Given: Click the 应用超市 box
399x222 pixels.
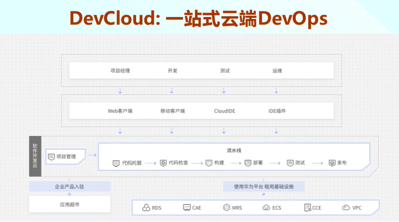Looking at the screenshot, I should click(x=70, y=204).
